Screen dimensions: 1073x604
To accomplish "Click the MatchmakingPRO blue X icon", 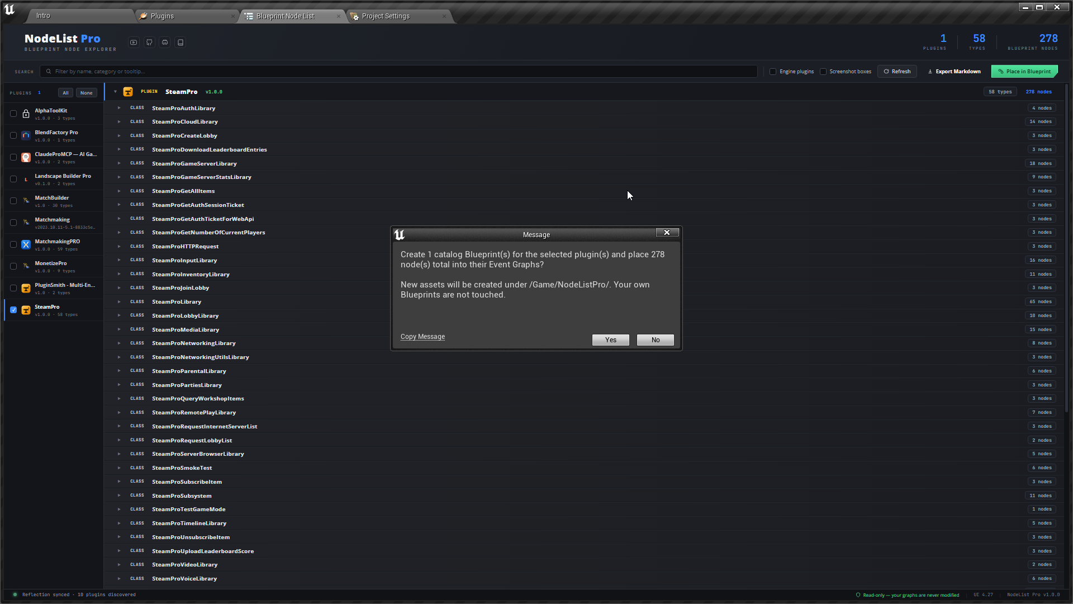I will tap(26, 244).
